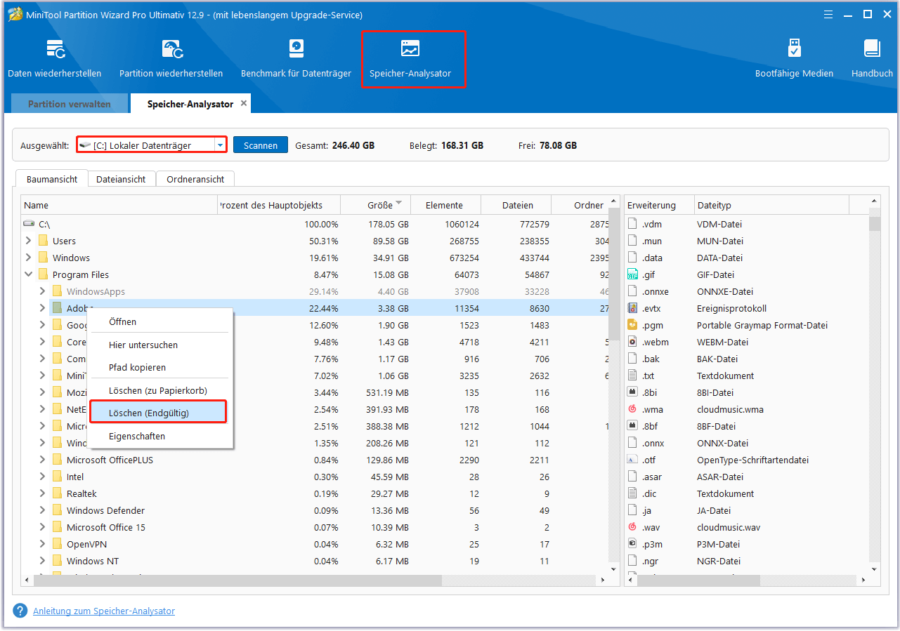
Task: Choose Löschen (Endgültig)
Action: [x=158, y=413]
